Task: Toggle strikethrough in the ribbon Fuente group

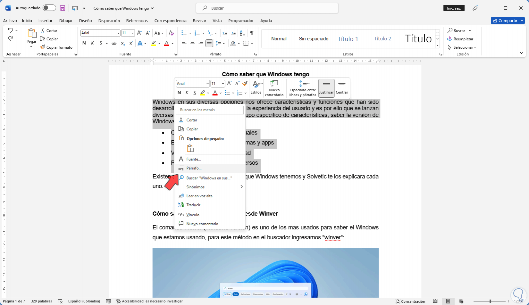Action: point(114,43)
